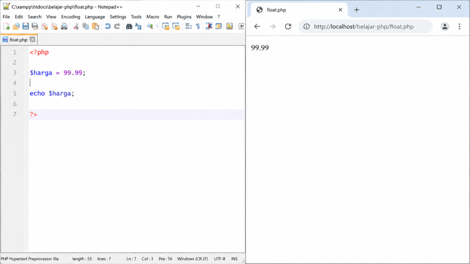Open the Tools menu
Image resolution: width=470 pixels, height=264 pixels.
(x=136, y=17)
